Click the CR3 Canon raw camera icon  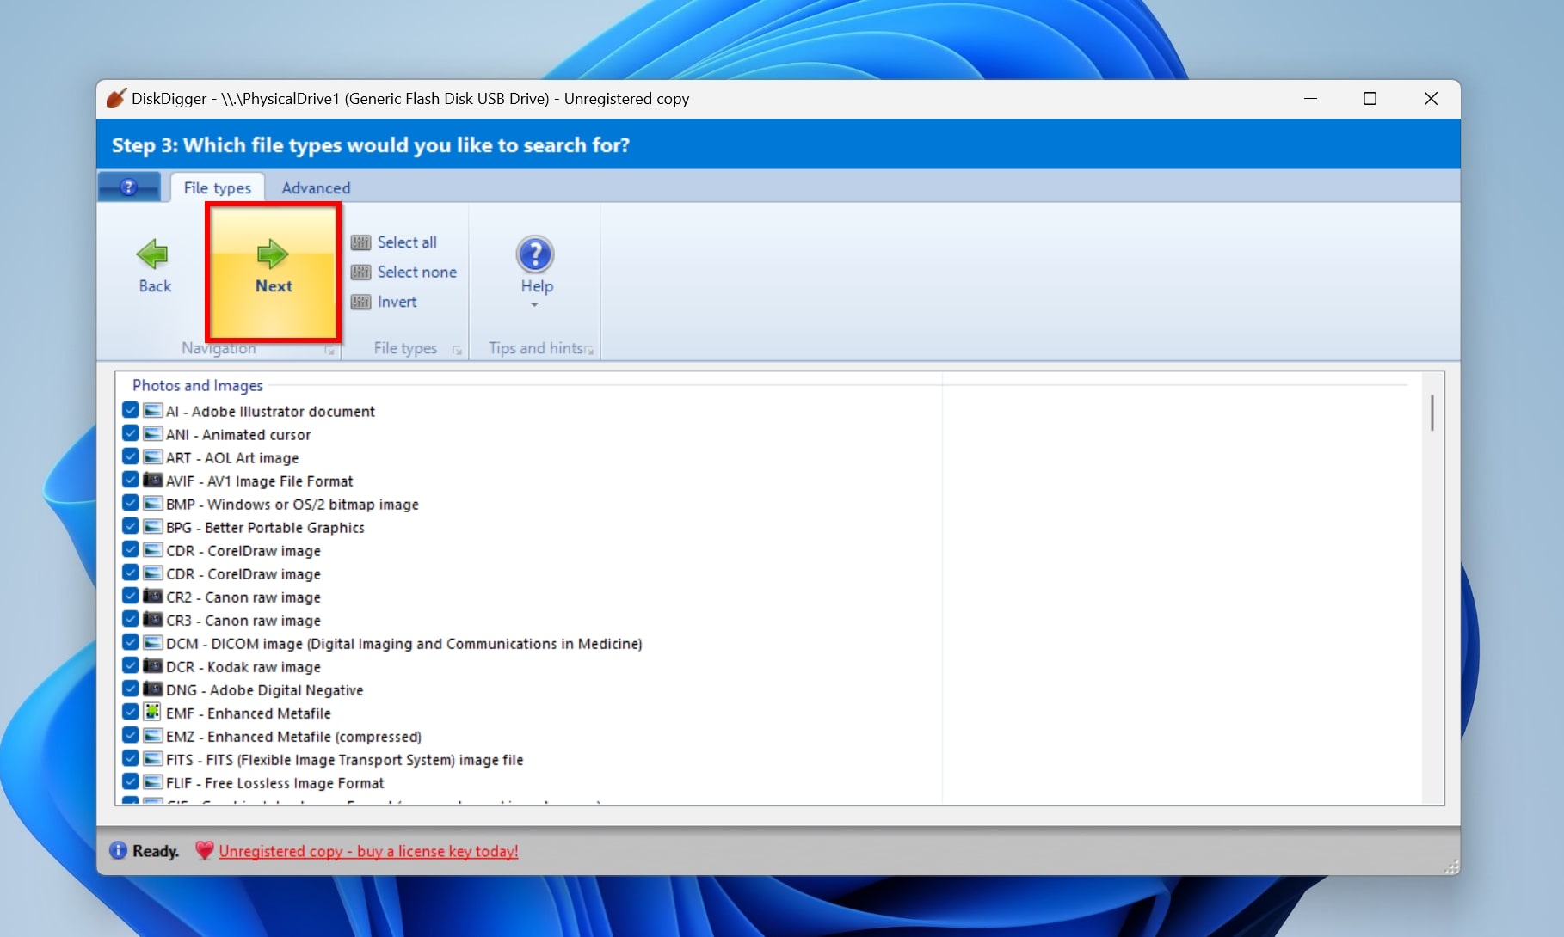click(153, 619)
